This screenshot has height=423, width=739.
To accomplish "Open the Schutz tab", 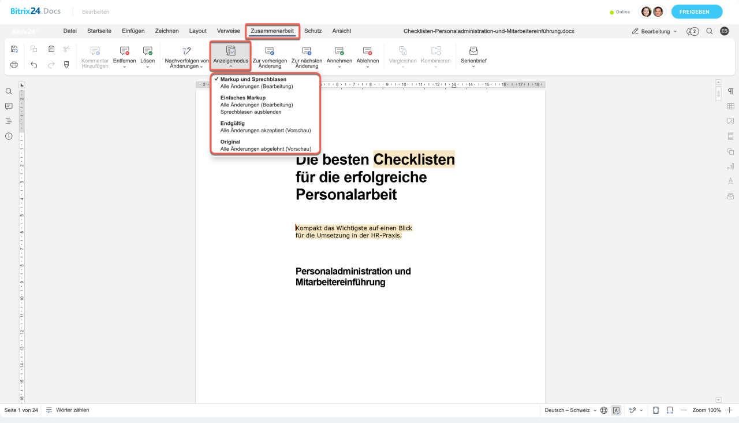I will coord(313,31).
